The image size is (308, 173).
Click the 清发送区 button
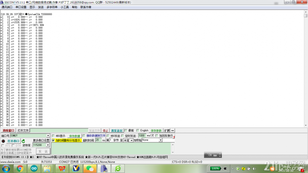click(x=117, y=131)
